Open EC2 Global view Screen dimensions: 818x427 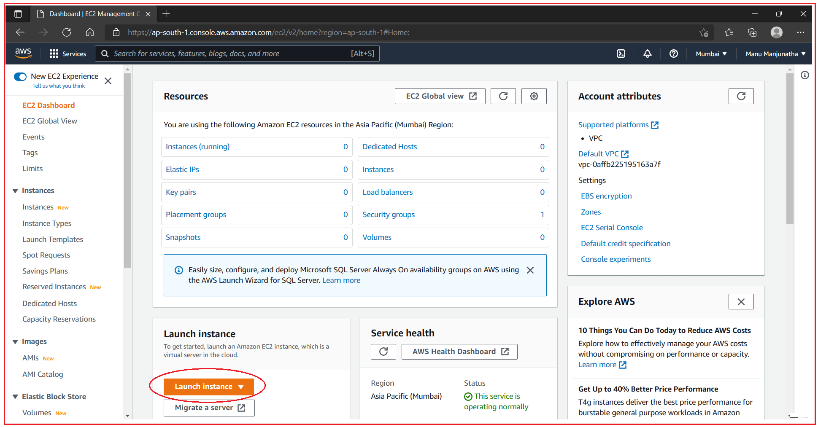[440, 96]
